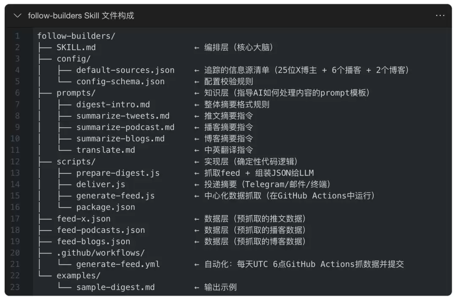This screenshot has width=456, height=299.
Task: Click summarize-tweets.md file name
Action: [x=123, y=116]
